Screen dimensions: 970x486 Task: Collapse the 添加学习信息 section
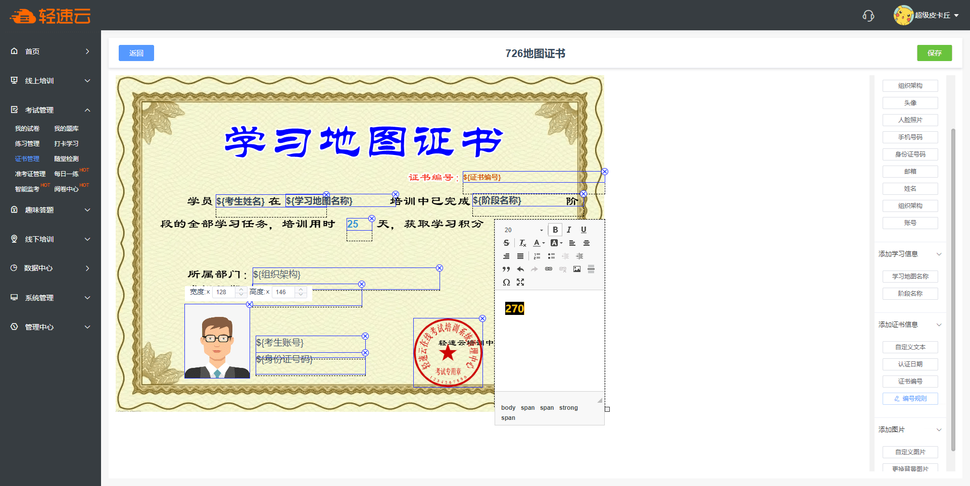click(x=939, y=254)
